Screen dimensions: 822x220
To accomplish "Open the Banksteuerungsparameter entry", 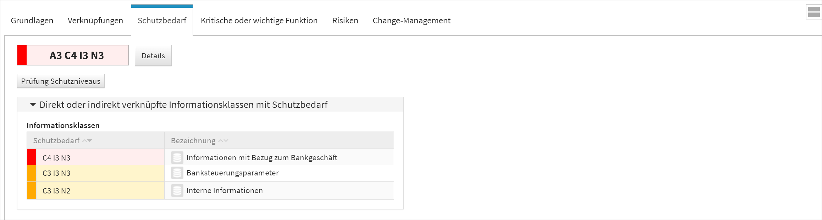I will point(232,173).
